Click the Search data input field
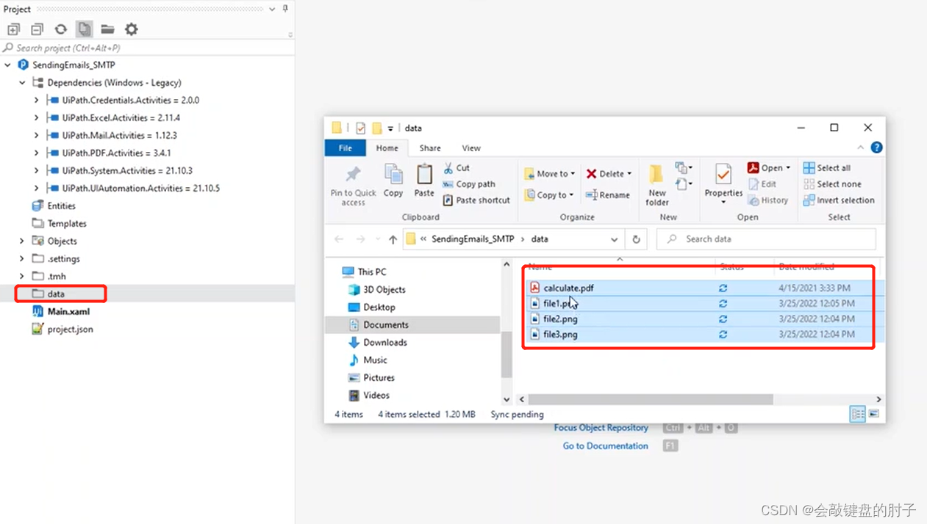 tap(766, 239)
